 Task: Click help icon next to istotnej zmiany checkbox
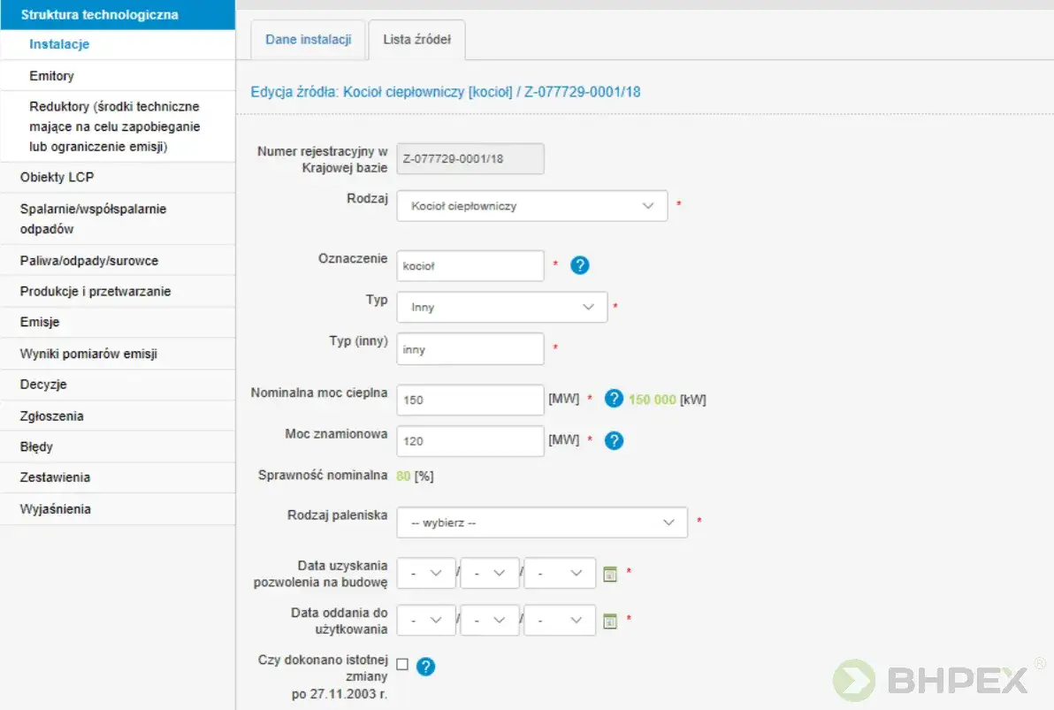coord(425,667)
